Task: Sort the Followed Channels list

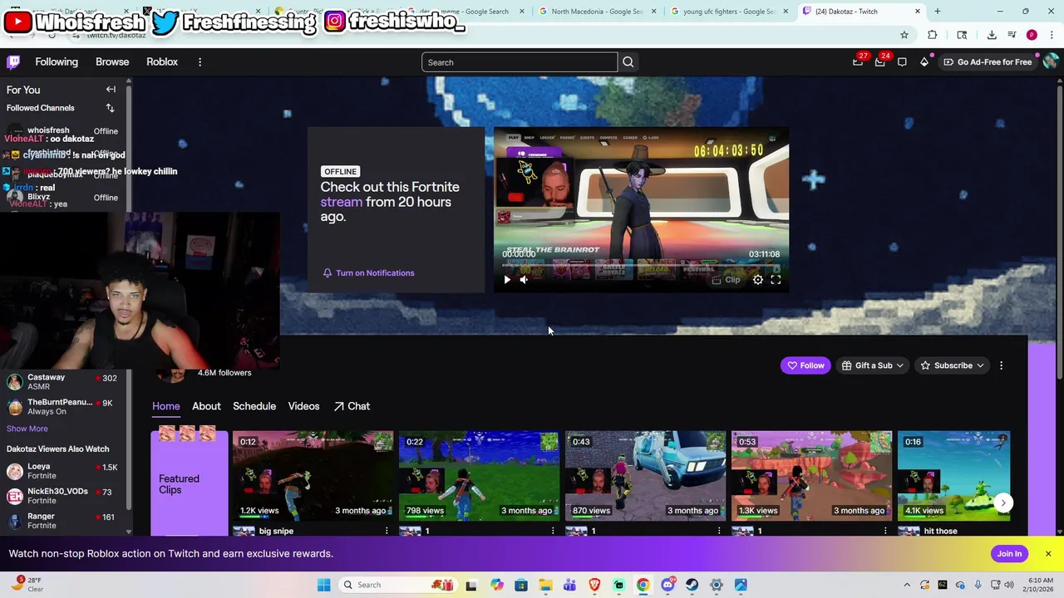Action: (x=110, y=108)
